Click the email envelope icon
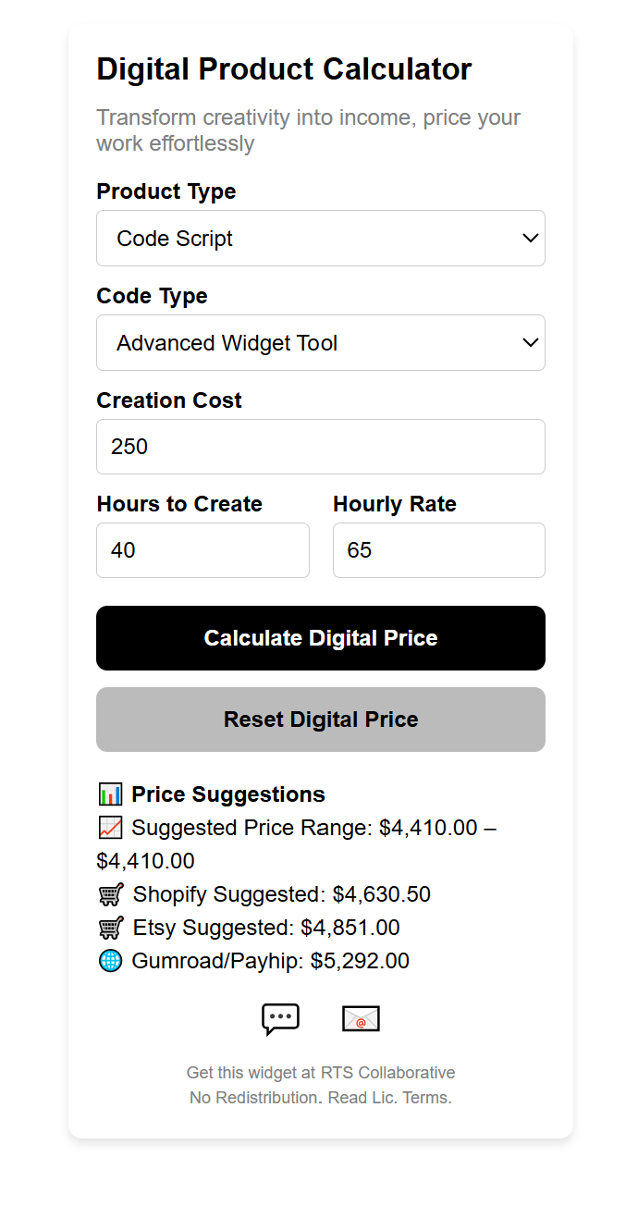638x1206 pixels. (361, 1018)
